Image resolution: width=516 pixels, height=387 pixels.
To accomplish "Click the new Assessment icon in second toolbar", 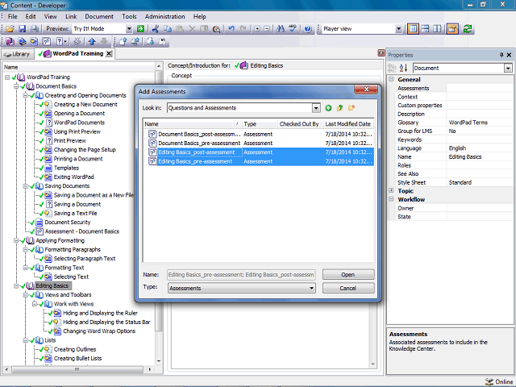I will click(47, 41).
